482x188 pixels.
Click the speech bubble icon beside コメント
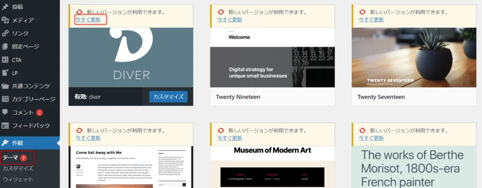point(5,112)
